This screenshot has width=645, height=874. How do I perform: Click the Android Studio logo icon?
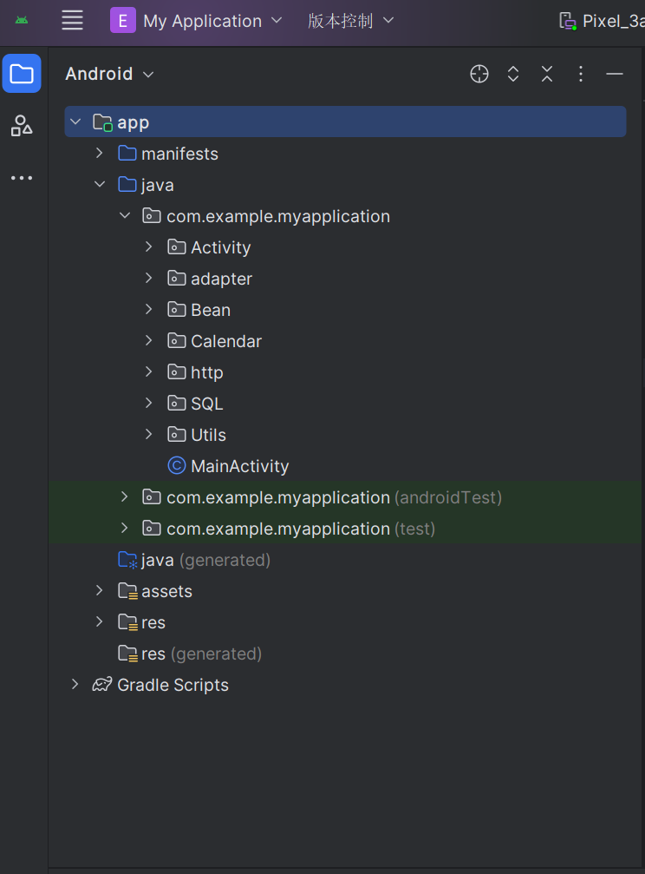(22, 21)
